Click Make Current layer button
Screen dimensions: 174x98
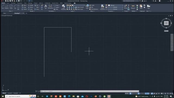[79, 7]
